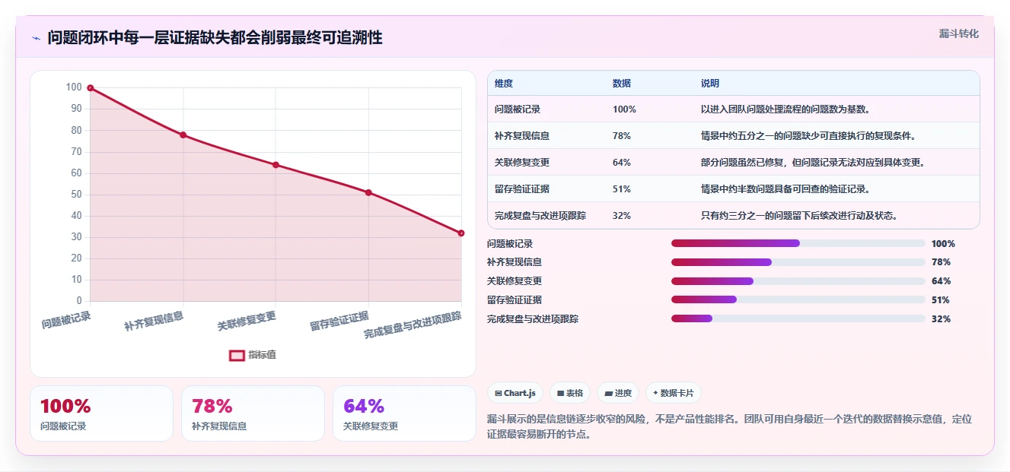
Task: Click the footer note starting with 漏斗展示的是
Action: point(729,427)
